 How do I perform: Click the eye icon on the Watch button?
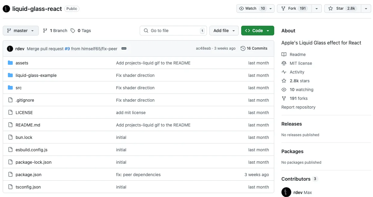(241, 8)
